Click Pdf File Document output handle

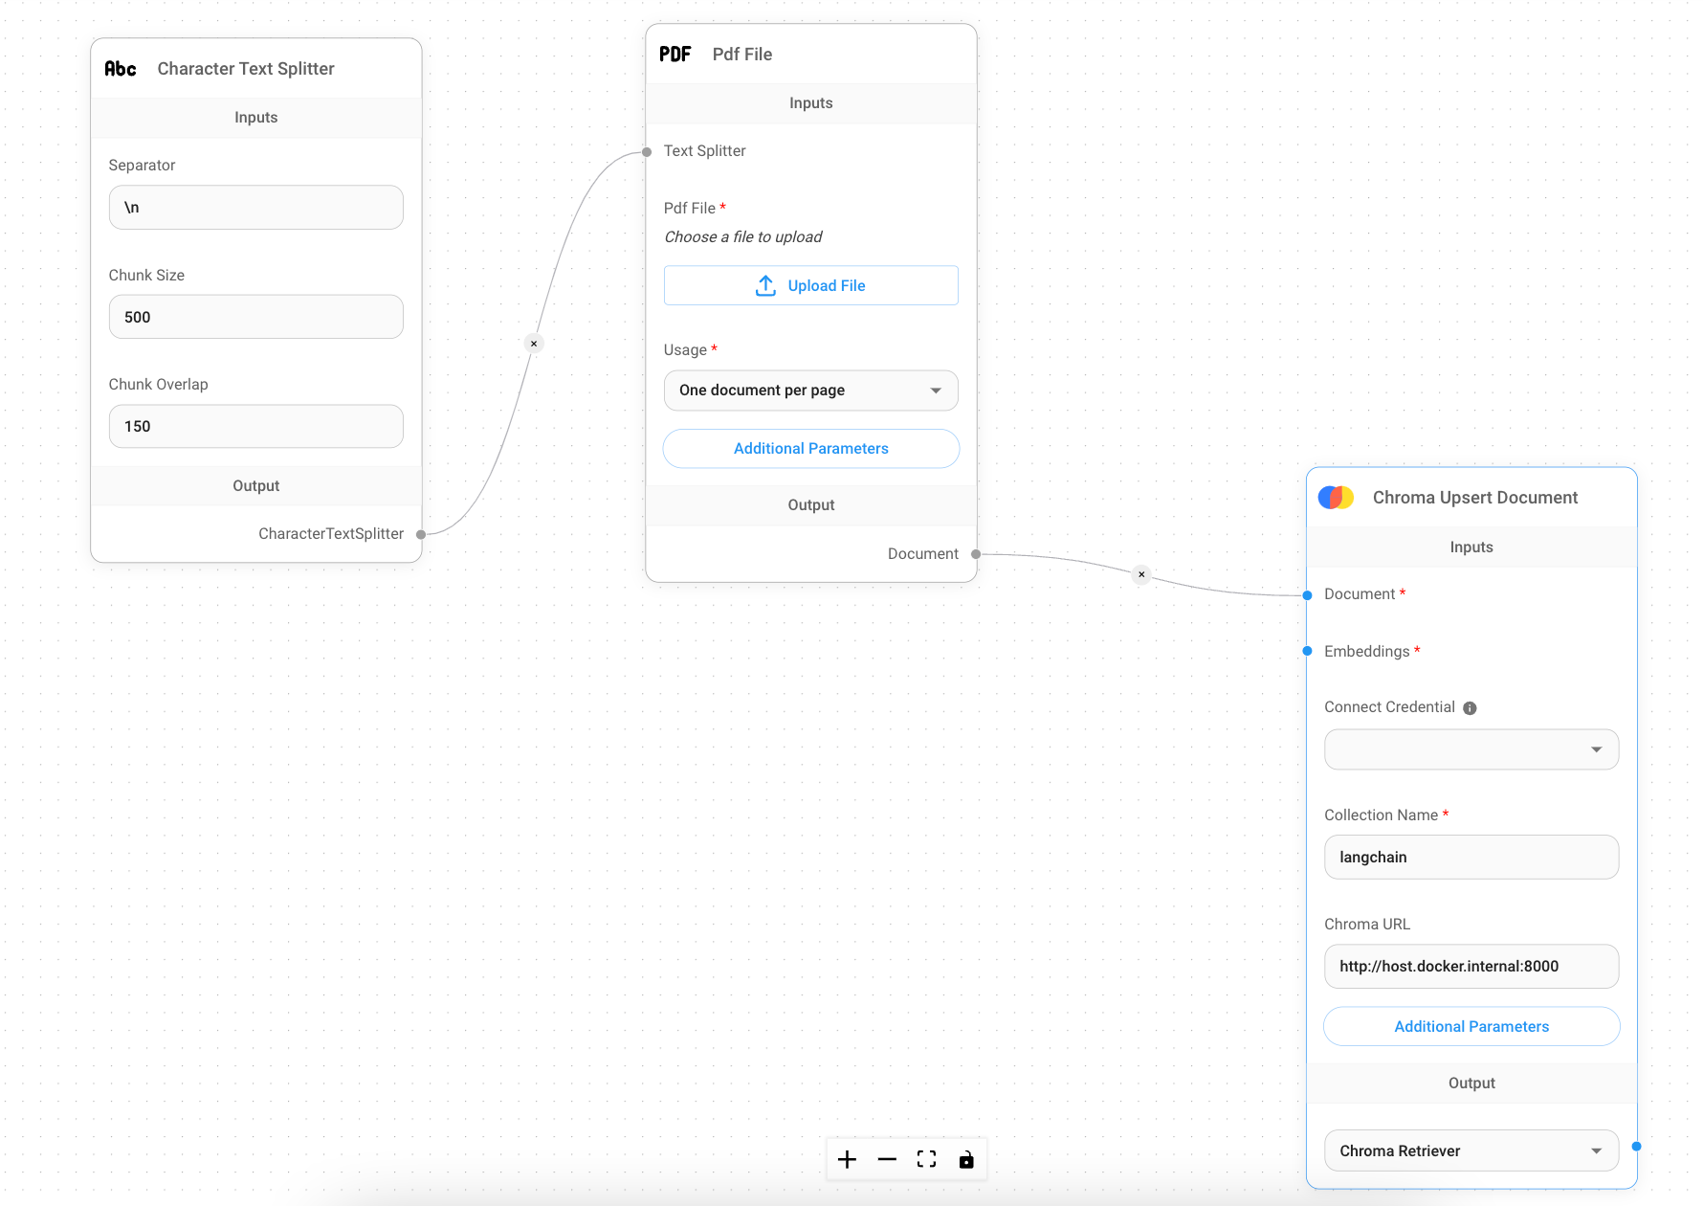point(976,554)
